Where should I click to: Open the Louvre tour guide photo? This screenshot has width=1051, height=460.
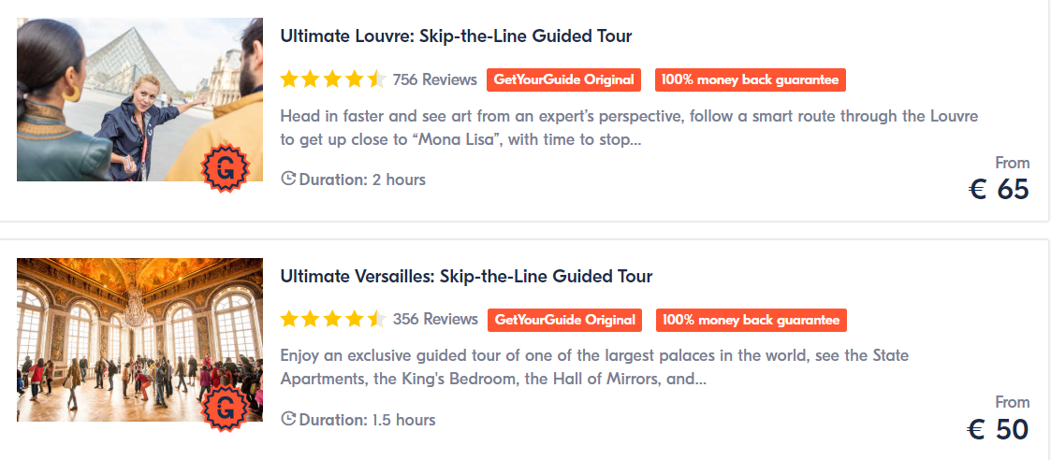click(x=140, y=100)
